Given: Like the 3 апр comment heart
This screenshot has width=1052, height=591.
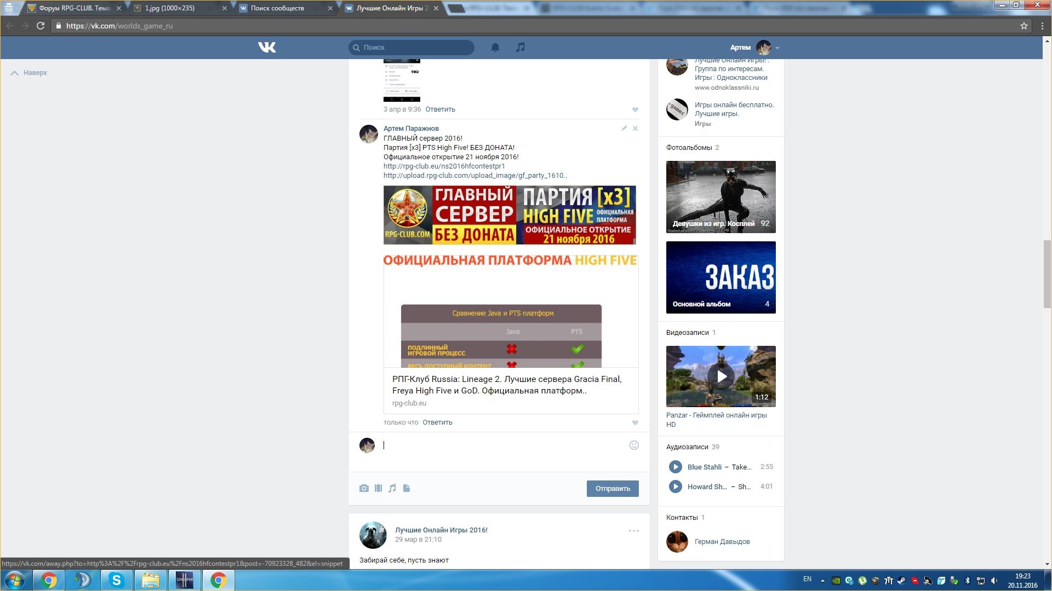Looking at the screenshot, I should click(x=635, y=109).
